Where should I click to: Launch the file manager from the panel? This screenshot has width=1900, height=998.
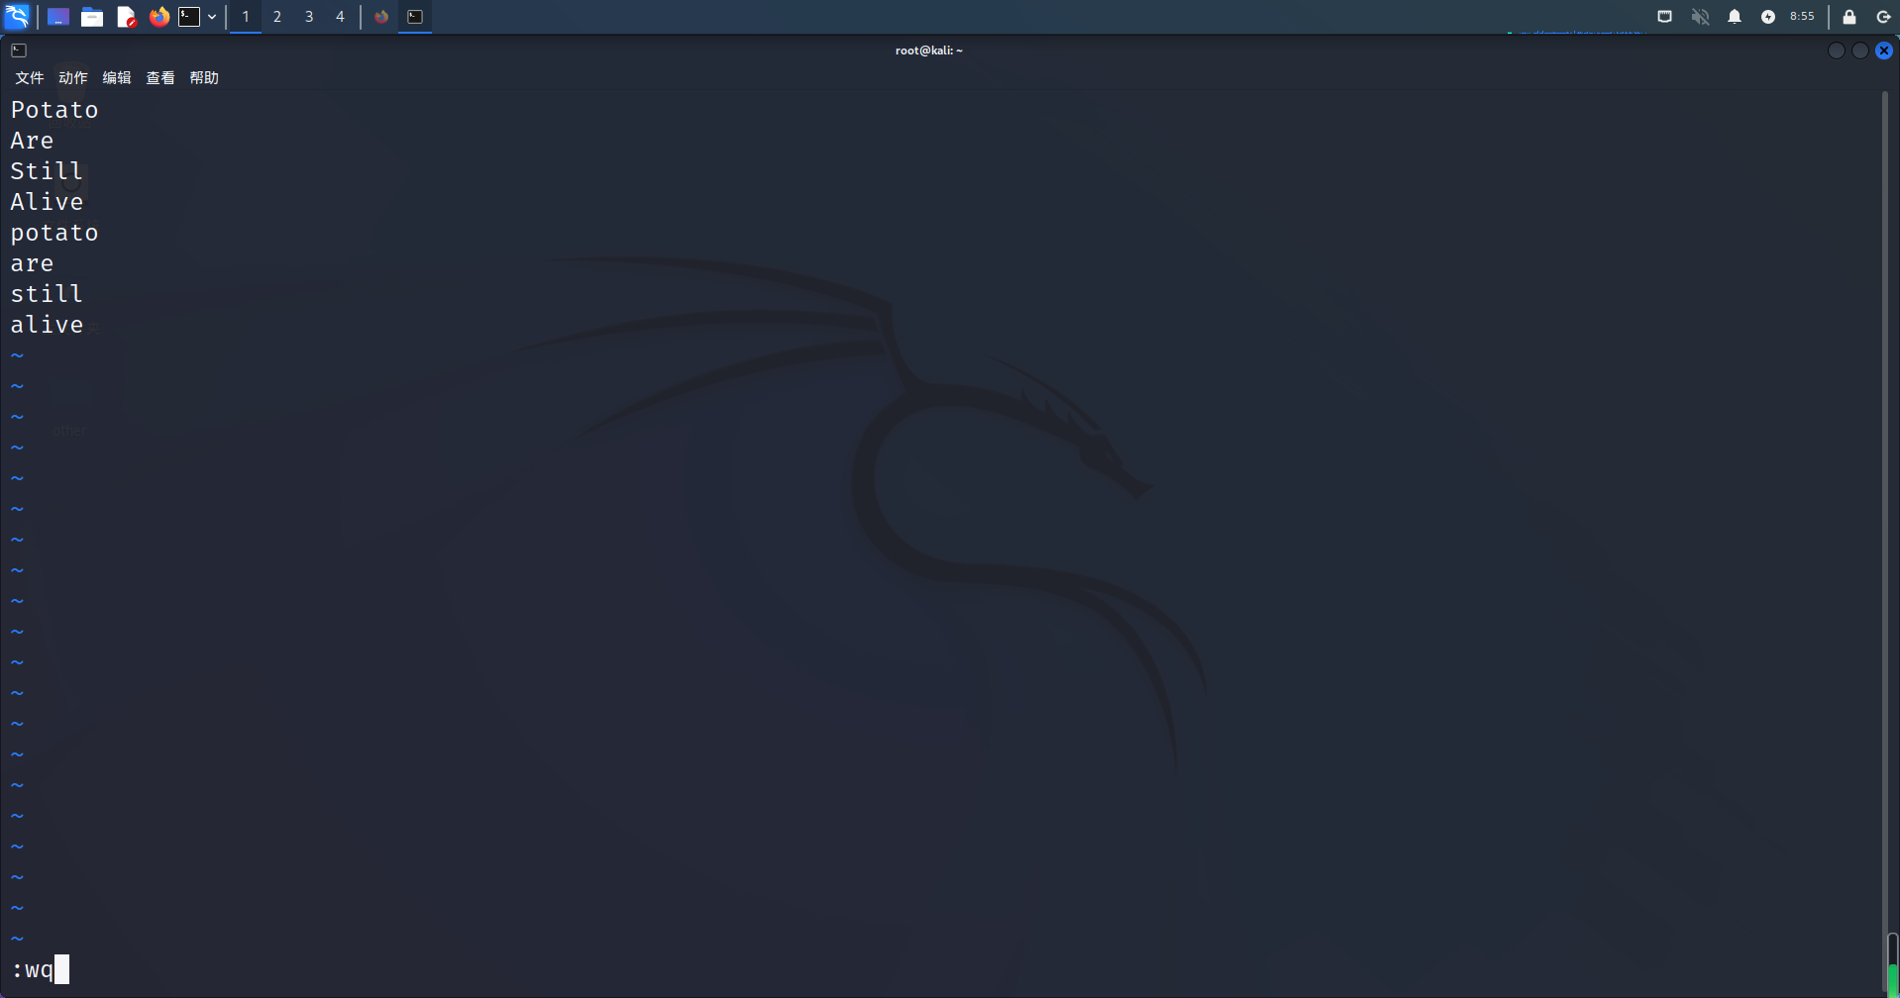point(92,17)
